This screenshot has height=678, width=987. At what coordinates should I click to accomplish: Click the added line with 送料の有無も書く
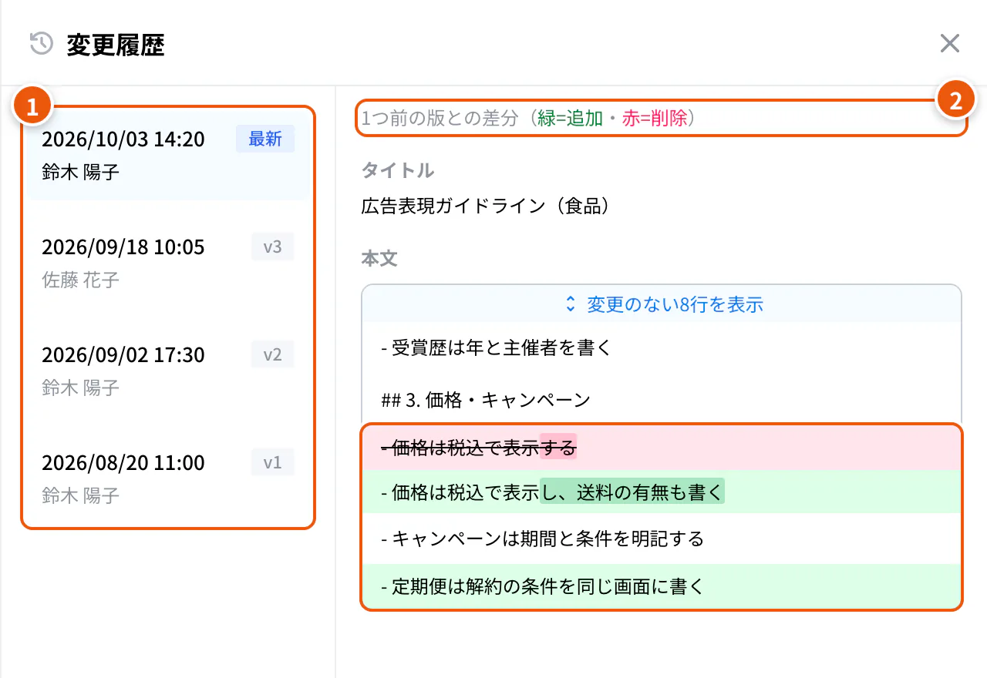point(662,492)
